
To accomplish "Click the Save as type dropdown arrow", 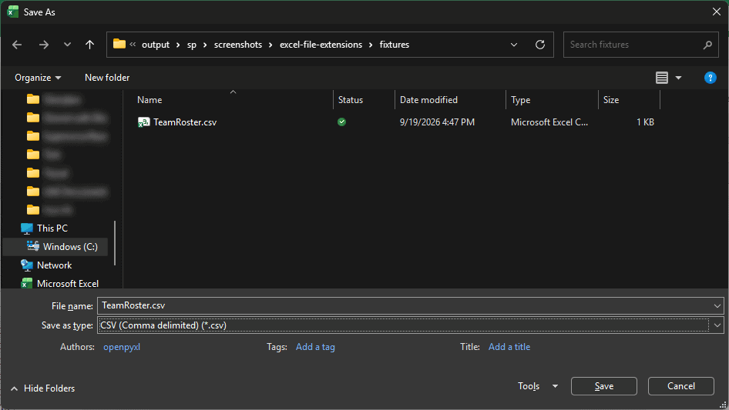I will click(717, 325).
